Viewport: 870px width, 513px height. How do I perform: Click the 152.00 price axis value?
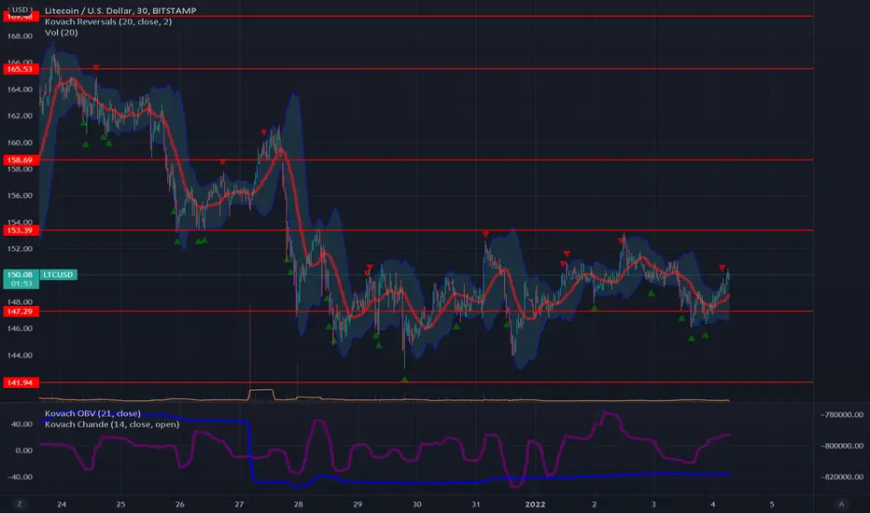20,249
